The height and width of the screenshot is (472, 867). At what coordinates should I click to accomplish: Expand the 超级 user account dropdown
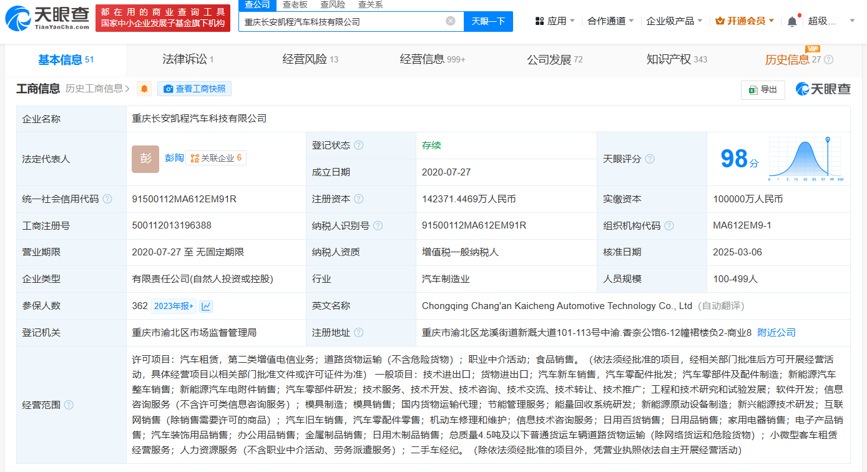click(x=831, y=21)
